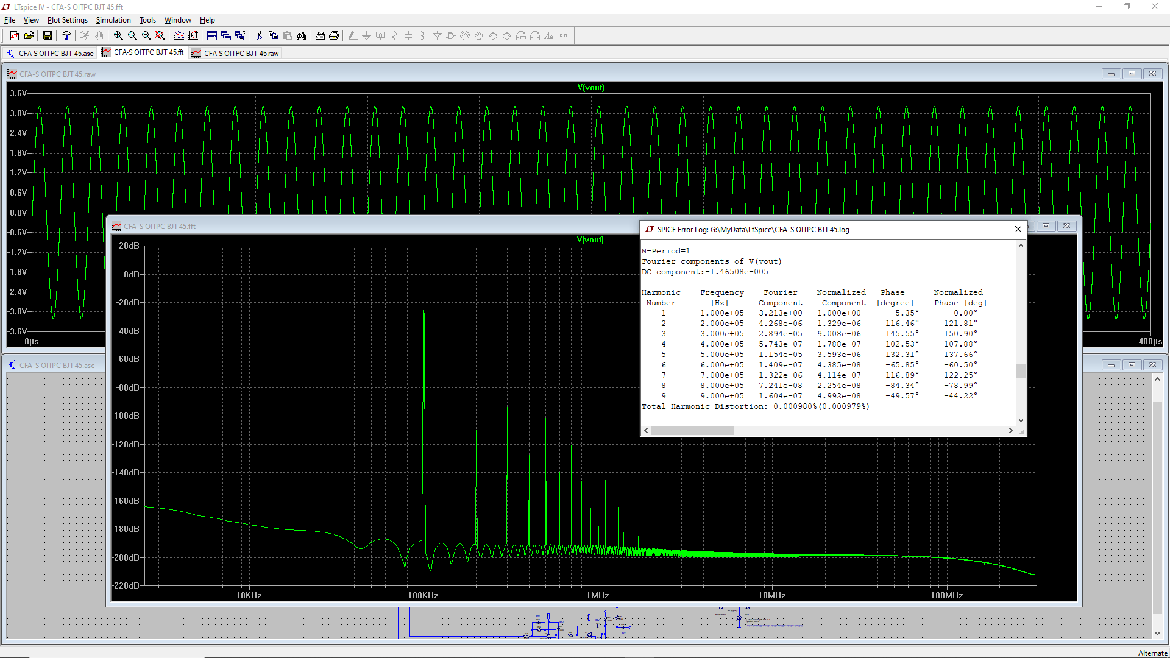Open the Plot Settings menu
1170x658 pixels.
point(68,20)
